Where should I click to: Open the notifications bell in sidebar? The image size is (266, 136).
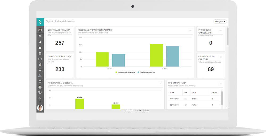[40, 36]
